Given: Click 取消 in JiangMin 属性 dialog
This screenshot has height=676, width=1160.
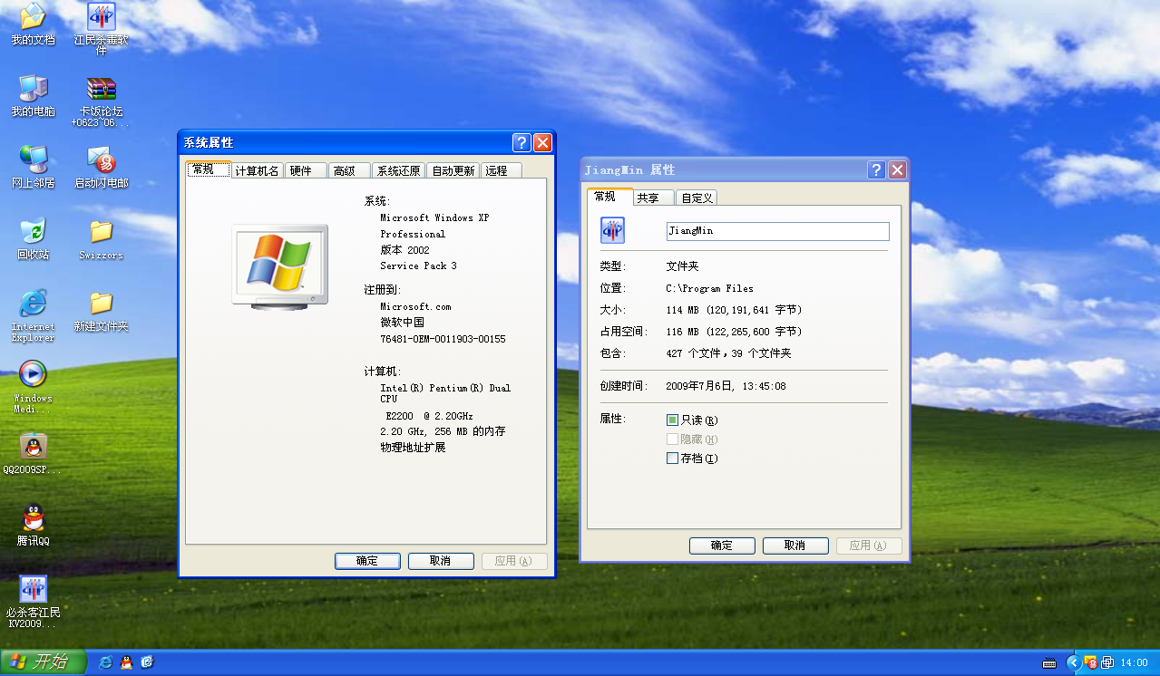Looking at the screenshot, I should (795, 546).
